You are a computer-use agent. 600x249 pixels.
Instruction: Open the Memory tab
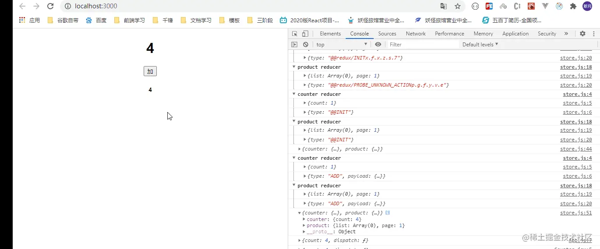click(483, 34)
